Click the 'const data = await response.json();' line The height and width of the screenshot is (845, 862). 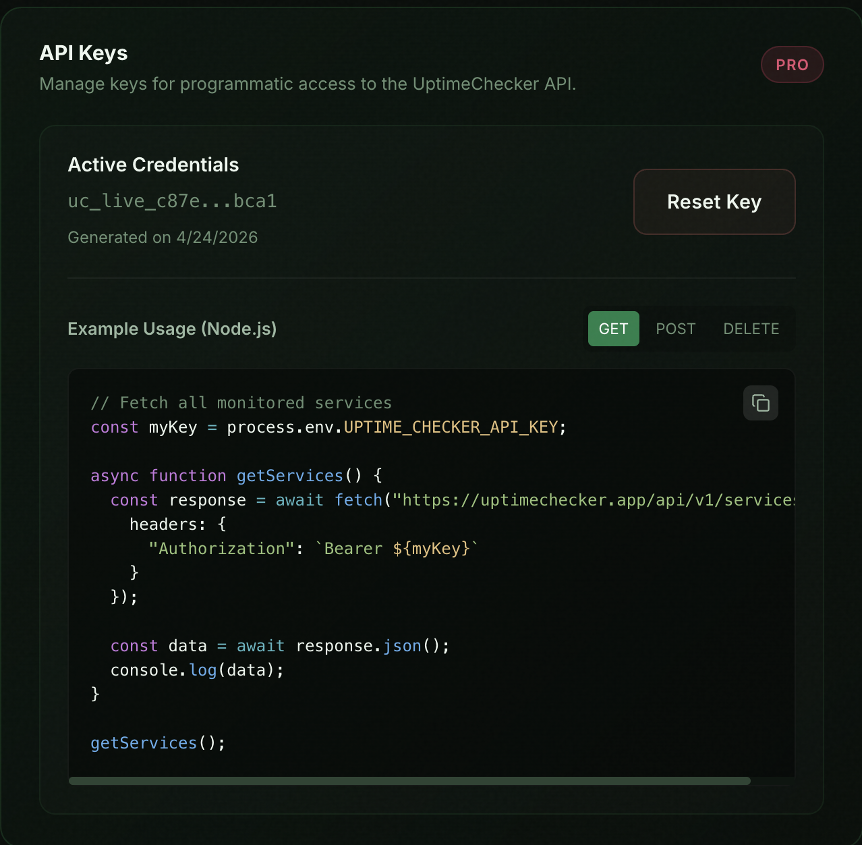[280, 646]
